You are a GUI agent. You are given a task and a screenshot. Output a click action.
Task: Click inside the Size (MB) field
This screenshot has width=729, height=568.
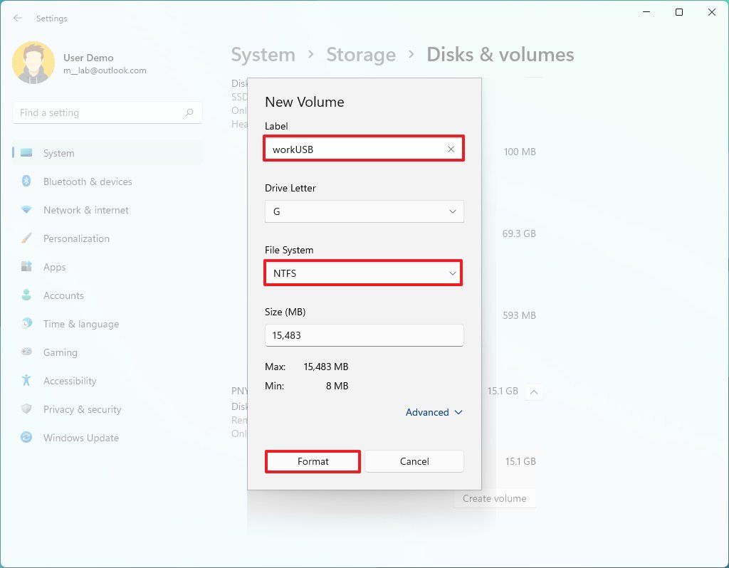pos(364,335)
